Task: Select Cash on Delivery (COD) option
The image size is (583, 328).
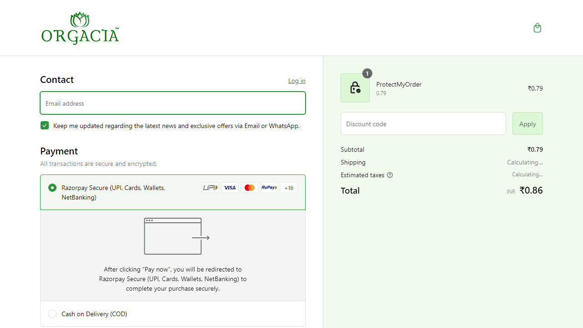Action: tap(52, 314)
